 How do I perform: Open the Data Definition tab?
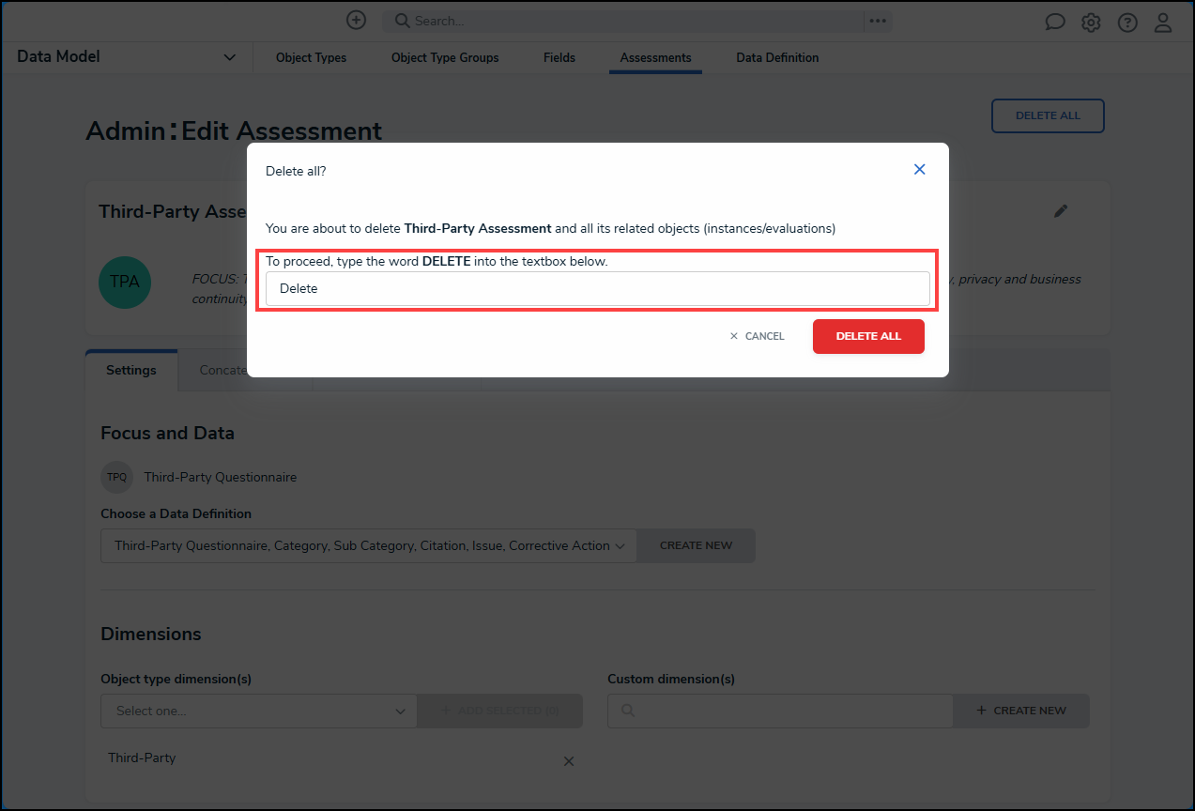(x=777, y=57)
